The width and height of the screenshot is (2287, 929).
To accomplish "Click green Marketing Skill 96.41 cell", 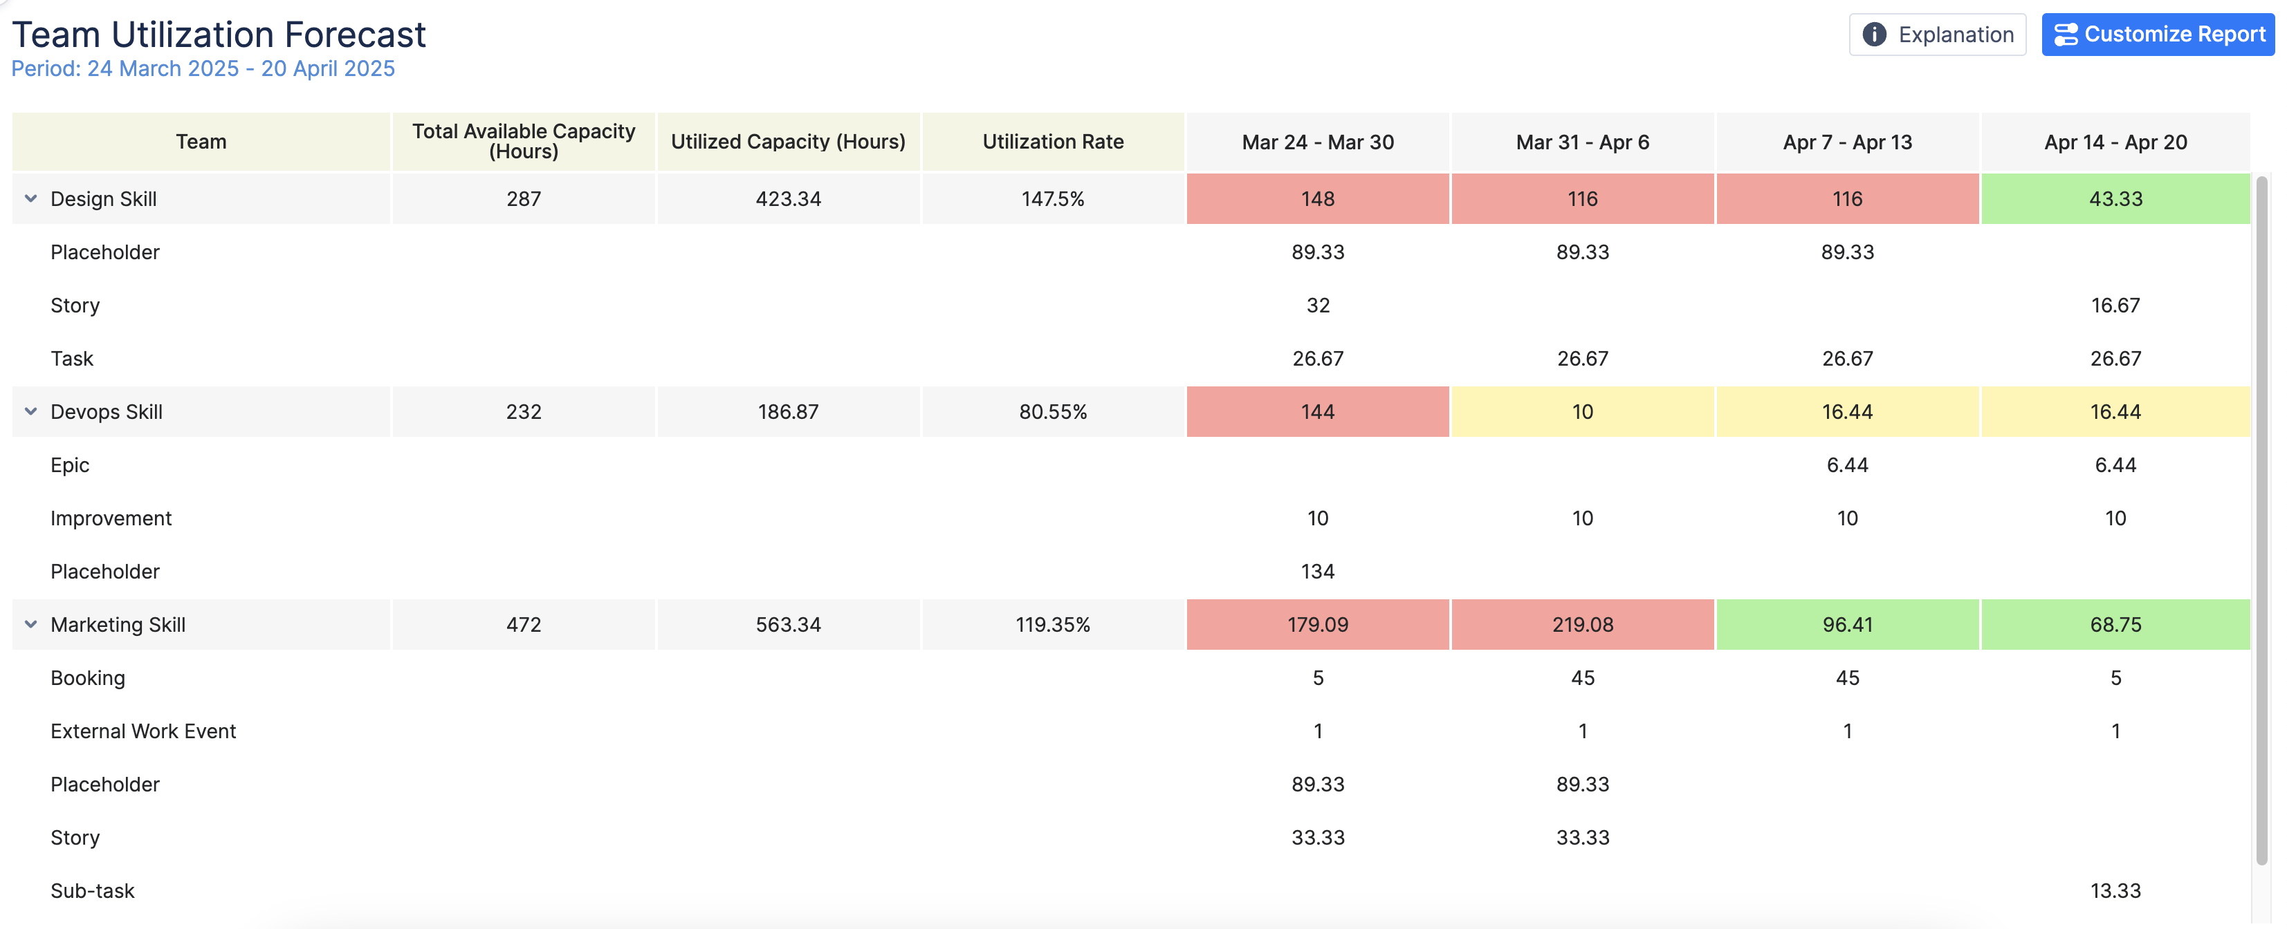I will (1846, 625).
